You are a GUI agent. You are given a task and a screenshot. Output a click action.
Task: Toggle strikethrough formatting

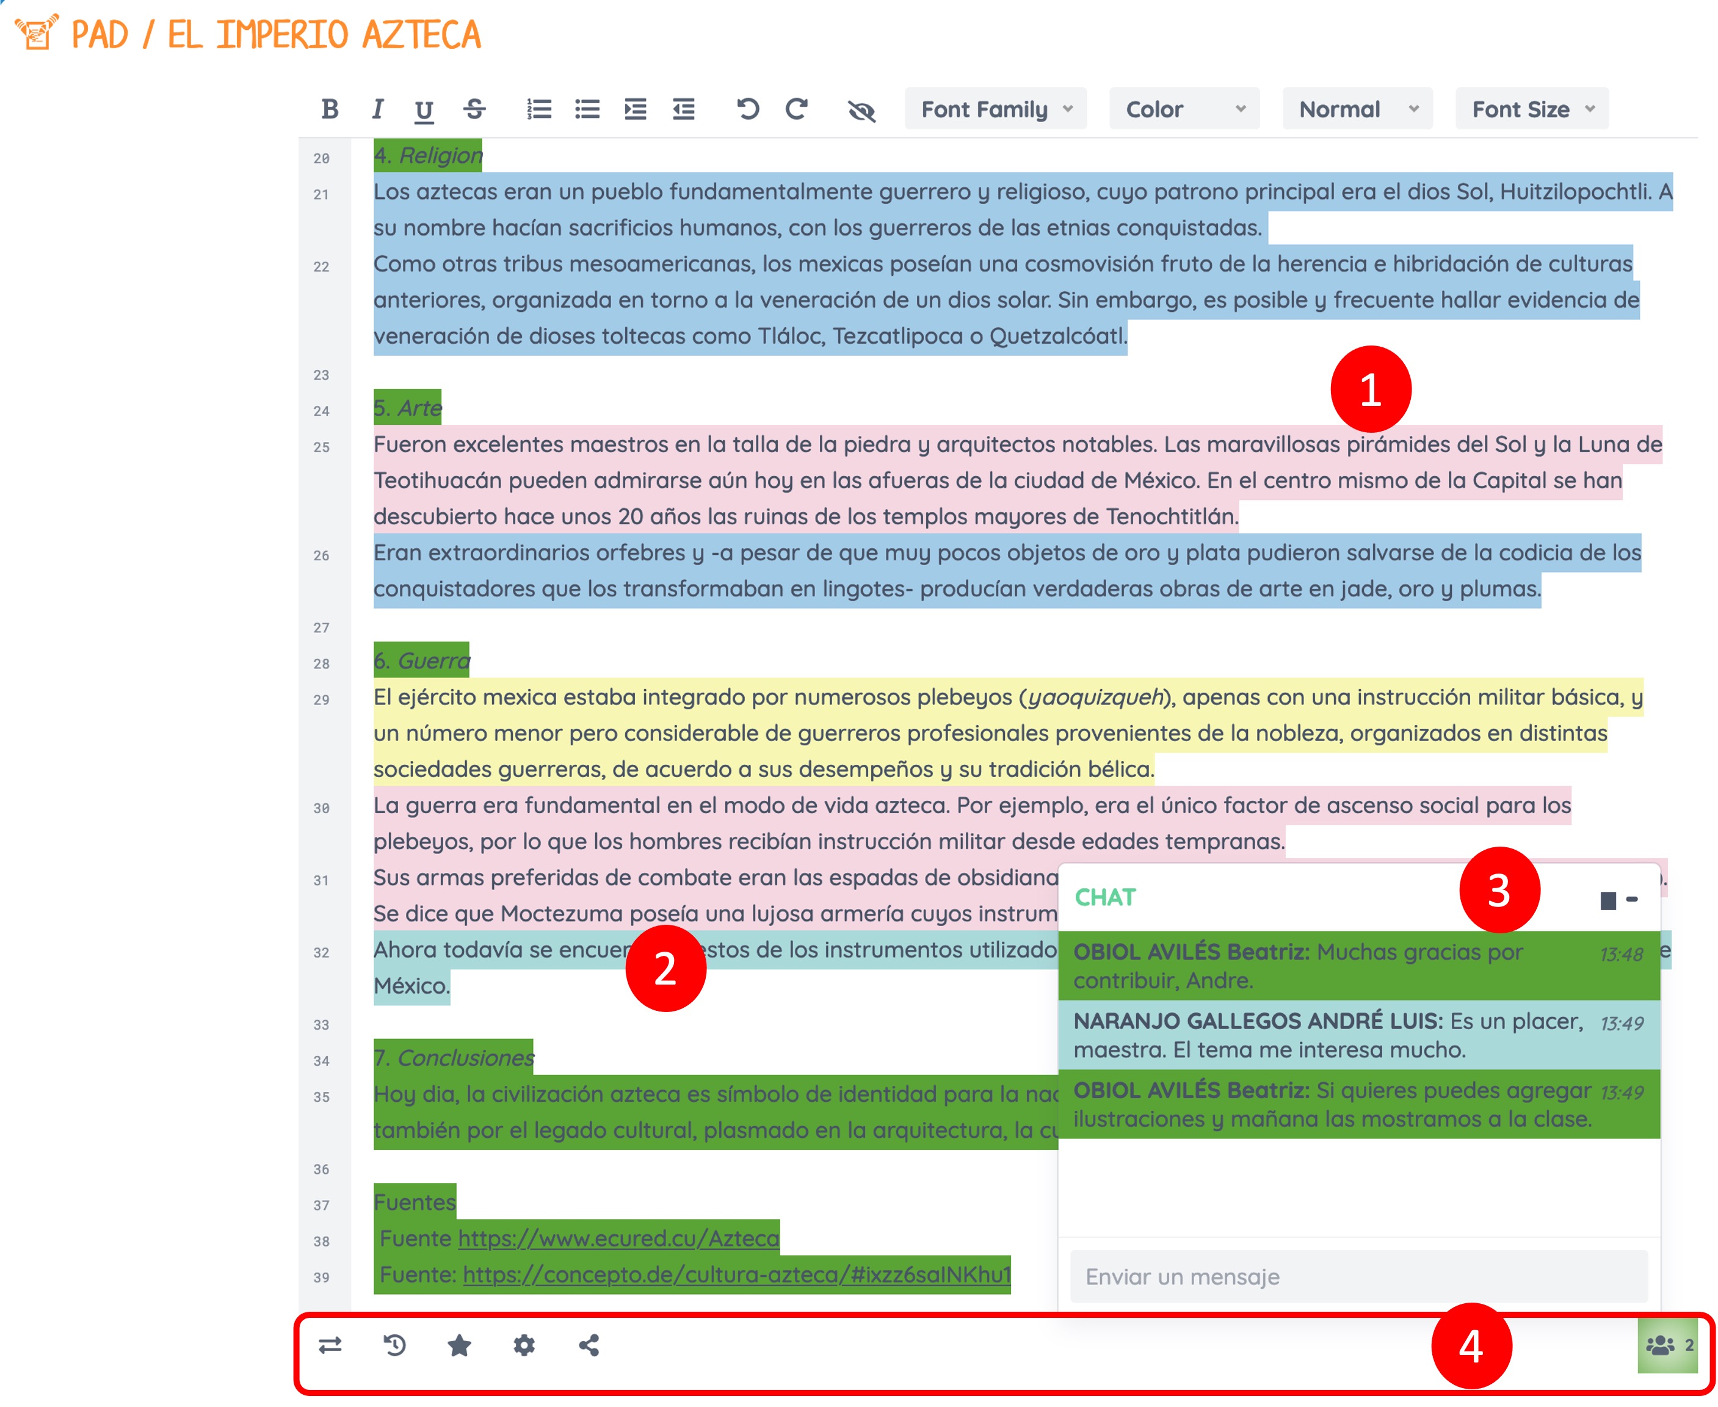coord(474,109)
